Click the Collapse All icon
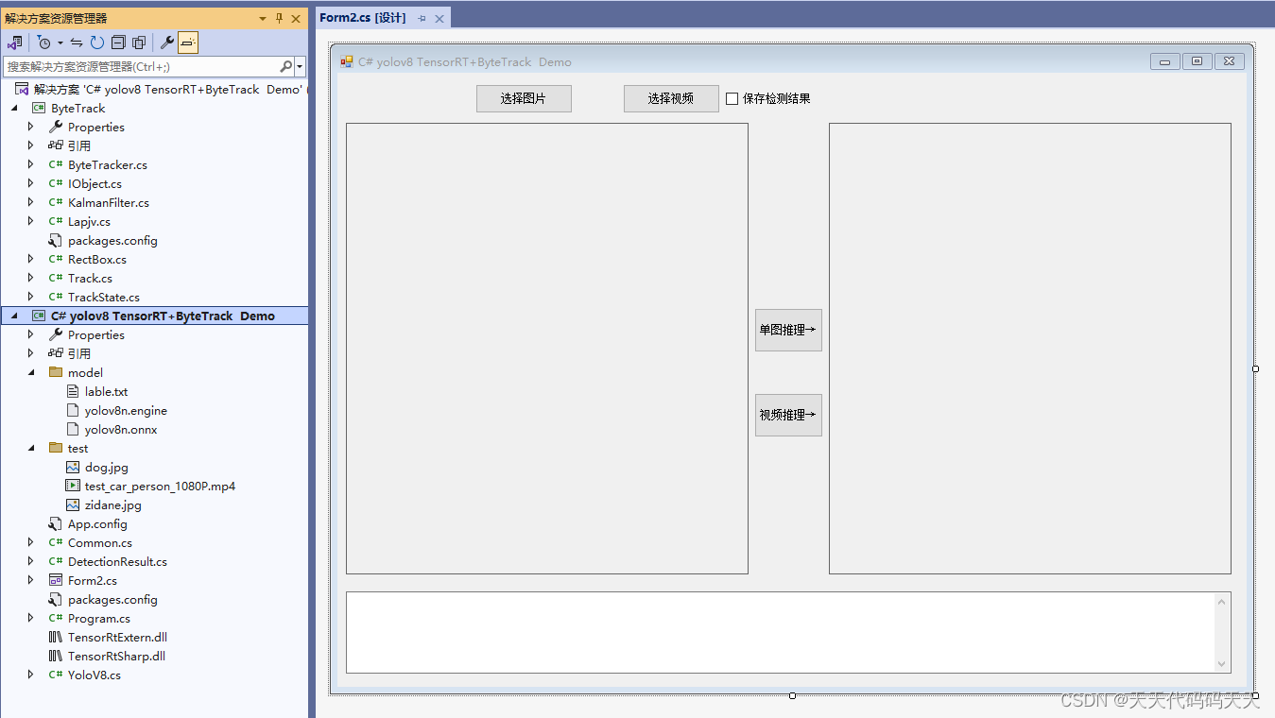Screen dimensions: 1275x718 [x=120, y=42]
